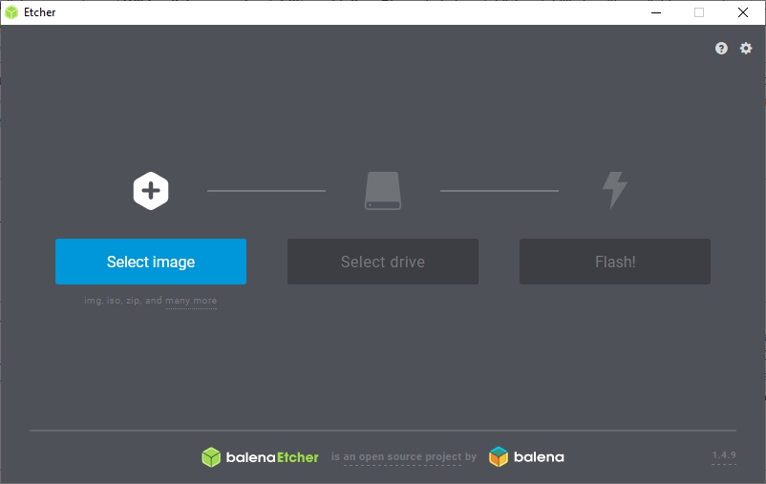The image size is (766, 484).
Task: Click the greyed-out Select drive button
Action: pyautogui.click(x=382, y=262)
